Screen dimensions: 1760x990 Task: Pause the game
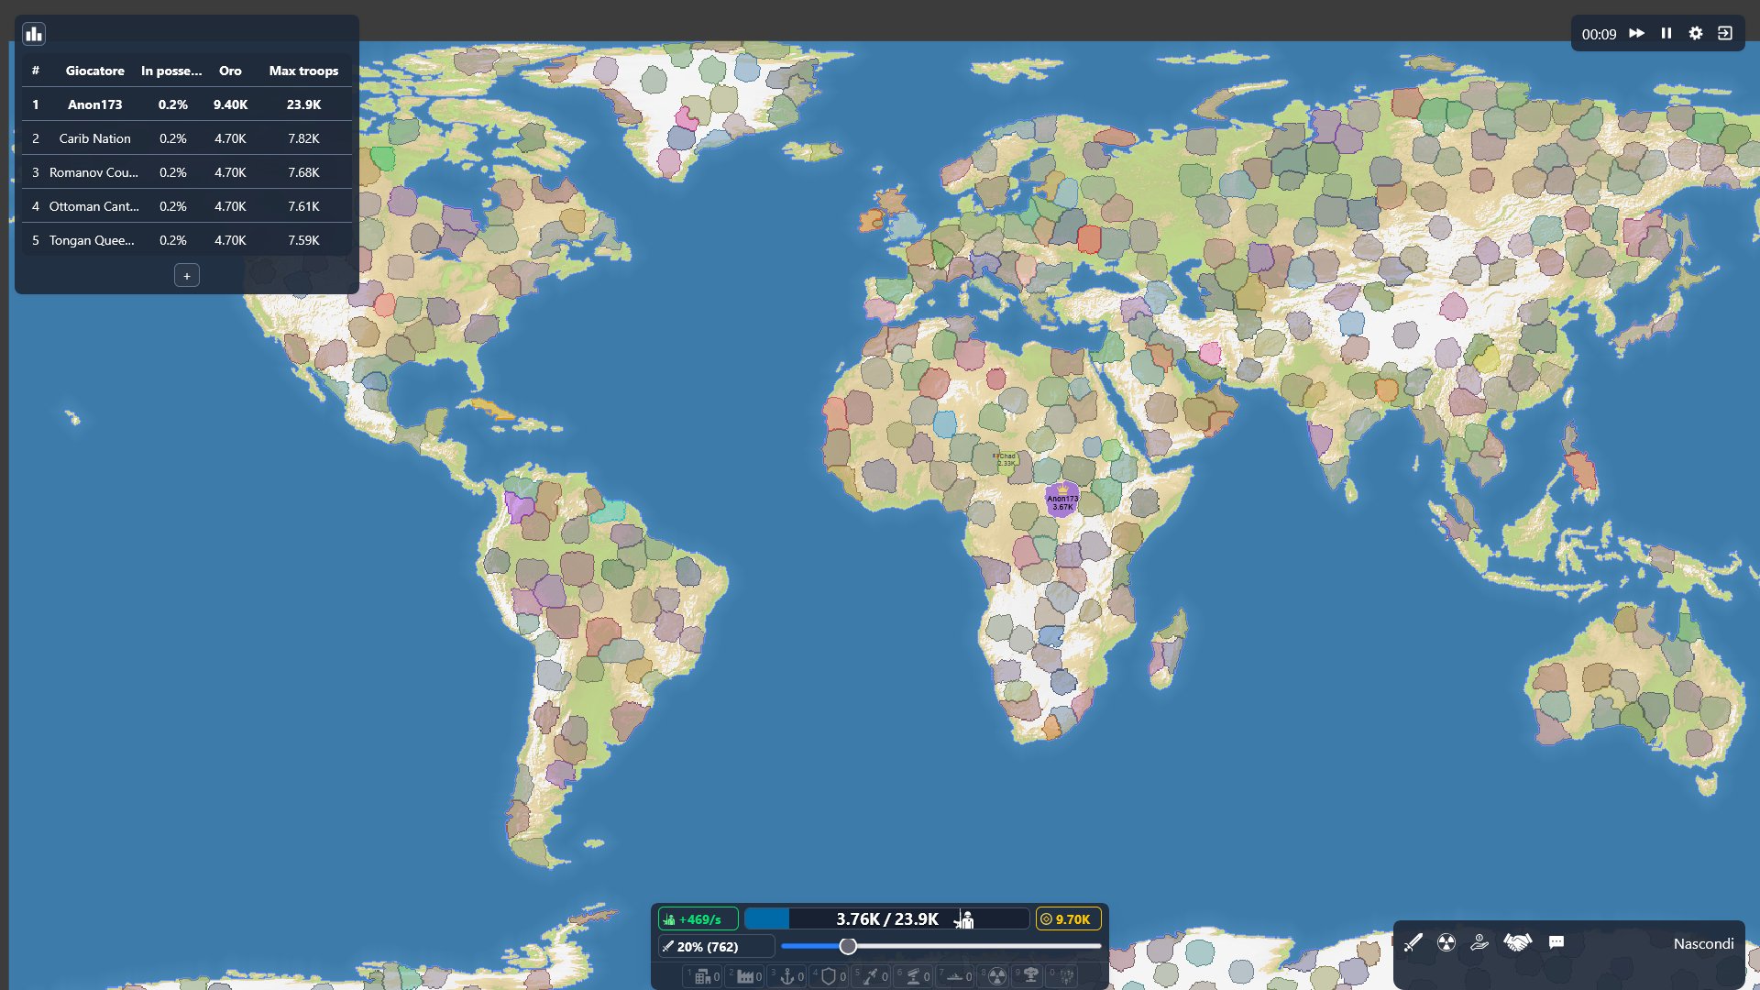pos(1666,33)
